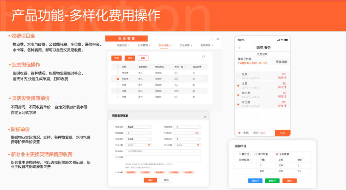This screenshot has width=347, height=190.
Task: Close the 设置收费标准 dialog
Action: [205, 117]
